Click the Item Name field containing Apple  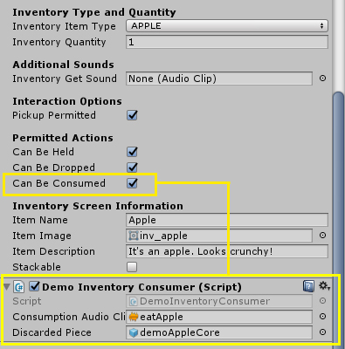point(227,220)
